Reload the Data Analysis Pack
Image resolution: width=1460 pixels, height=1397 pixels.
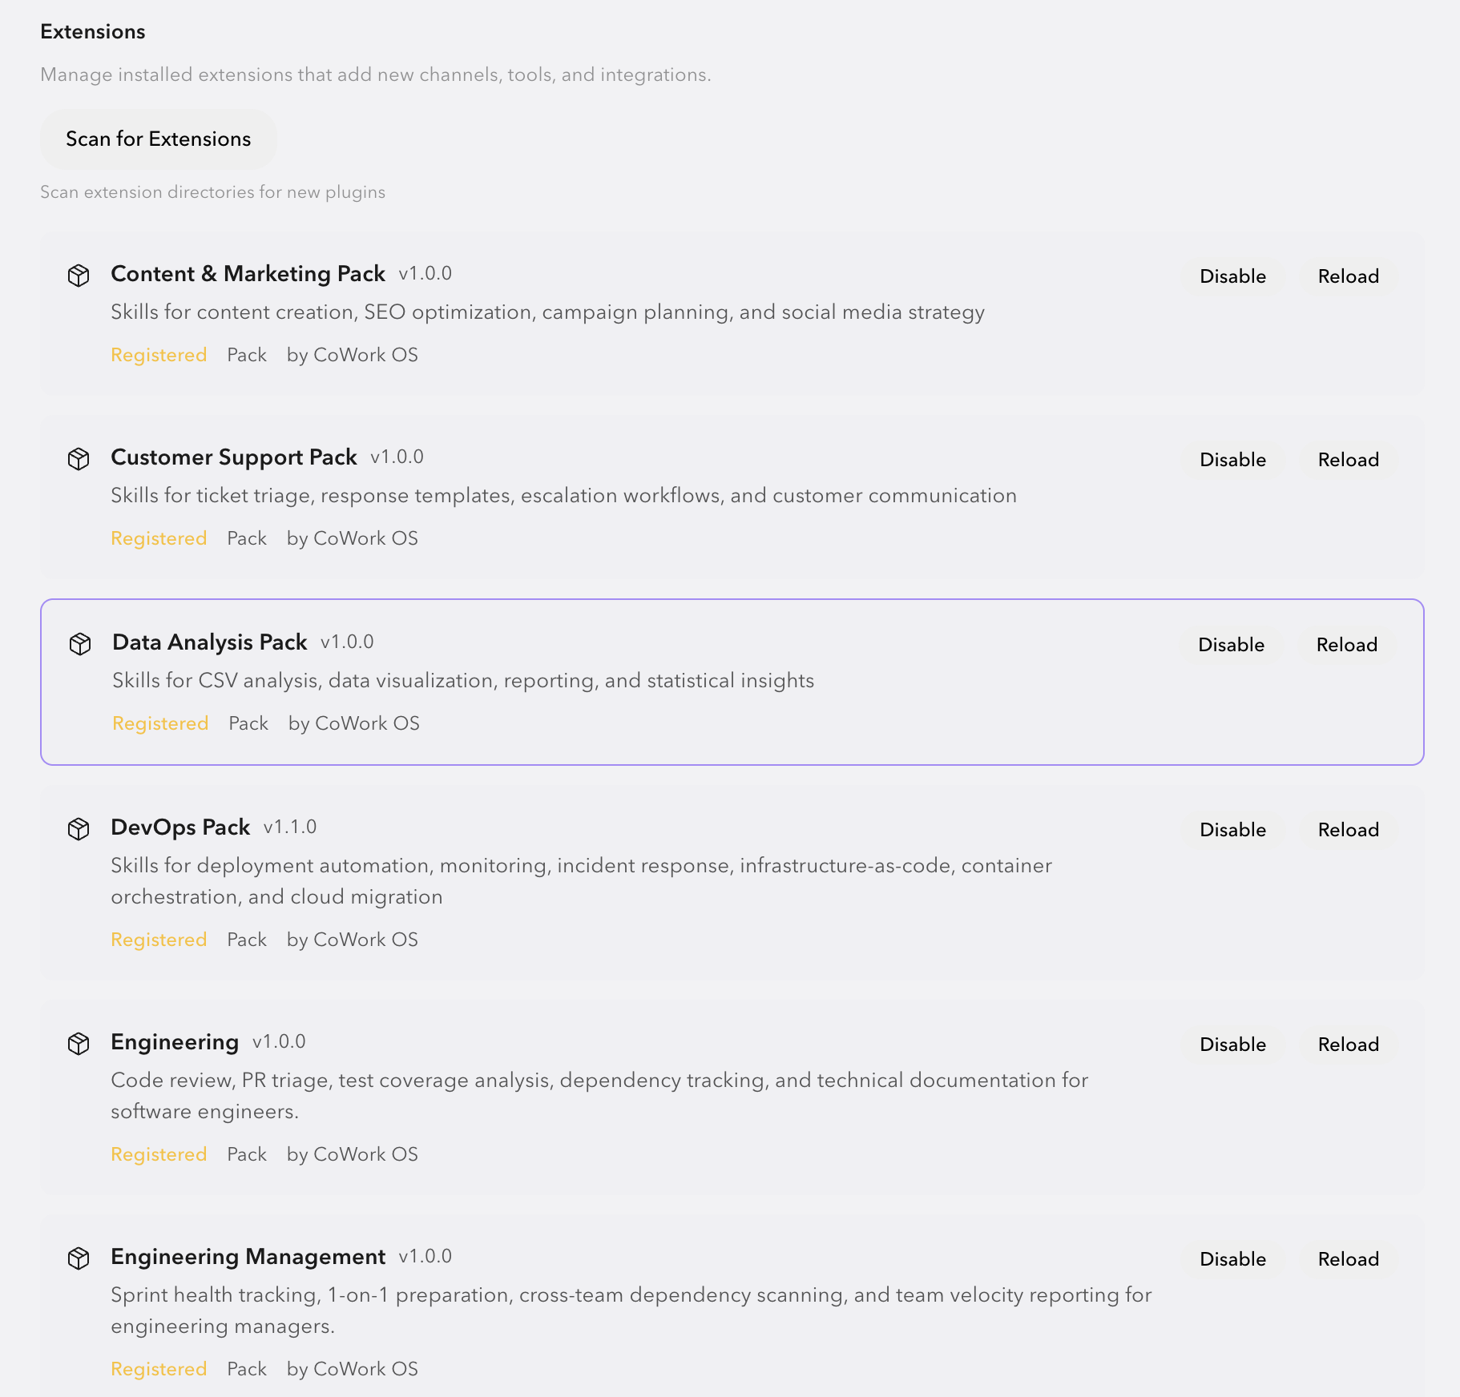1346,644
